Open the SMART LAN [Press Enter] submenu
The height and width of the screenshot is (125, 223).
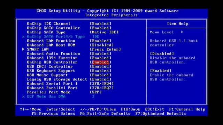(x=105, y=49)
